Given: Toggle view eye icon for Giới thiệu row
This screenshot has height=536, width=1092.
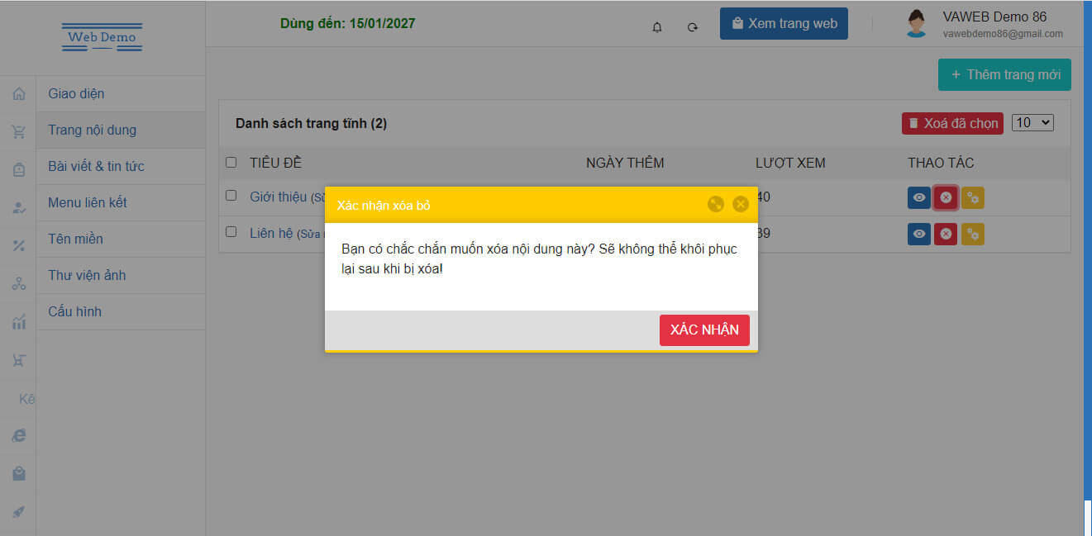Looking at the screenshot, I should tap(919, 198).
